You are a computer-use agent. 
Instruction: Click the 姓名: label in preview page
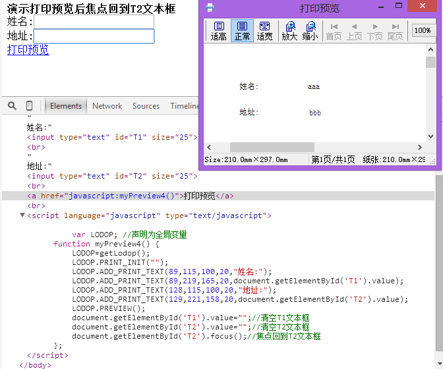(249, 86)
